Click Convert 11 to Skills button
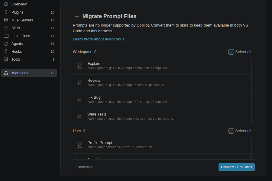 [x=236, y=167]
